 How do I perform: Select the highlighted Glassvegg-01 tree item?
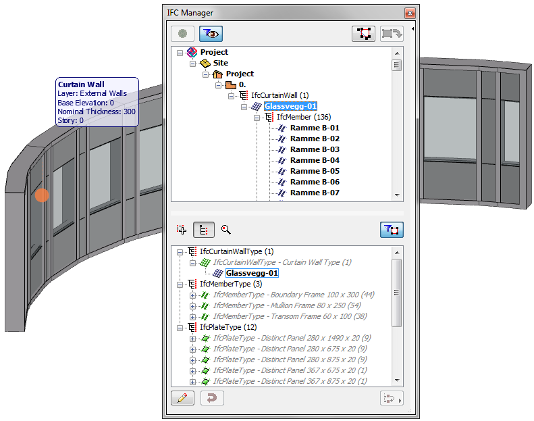coord(290,106)
